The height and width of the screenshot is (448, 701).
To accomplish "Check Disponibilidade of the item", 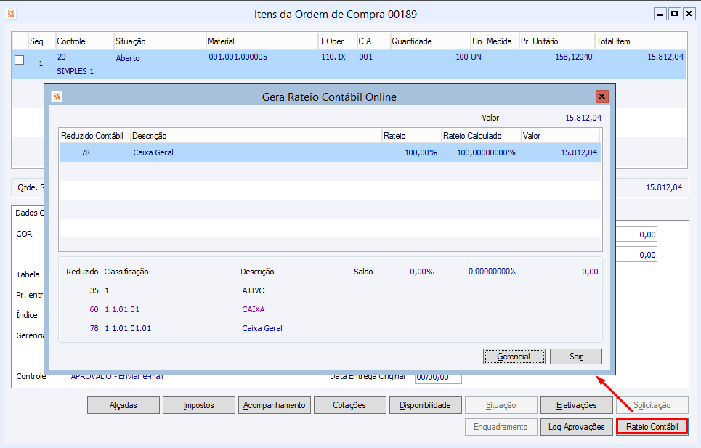I will pos(425,405).
